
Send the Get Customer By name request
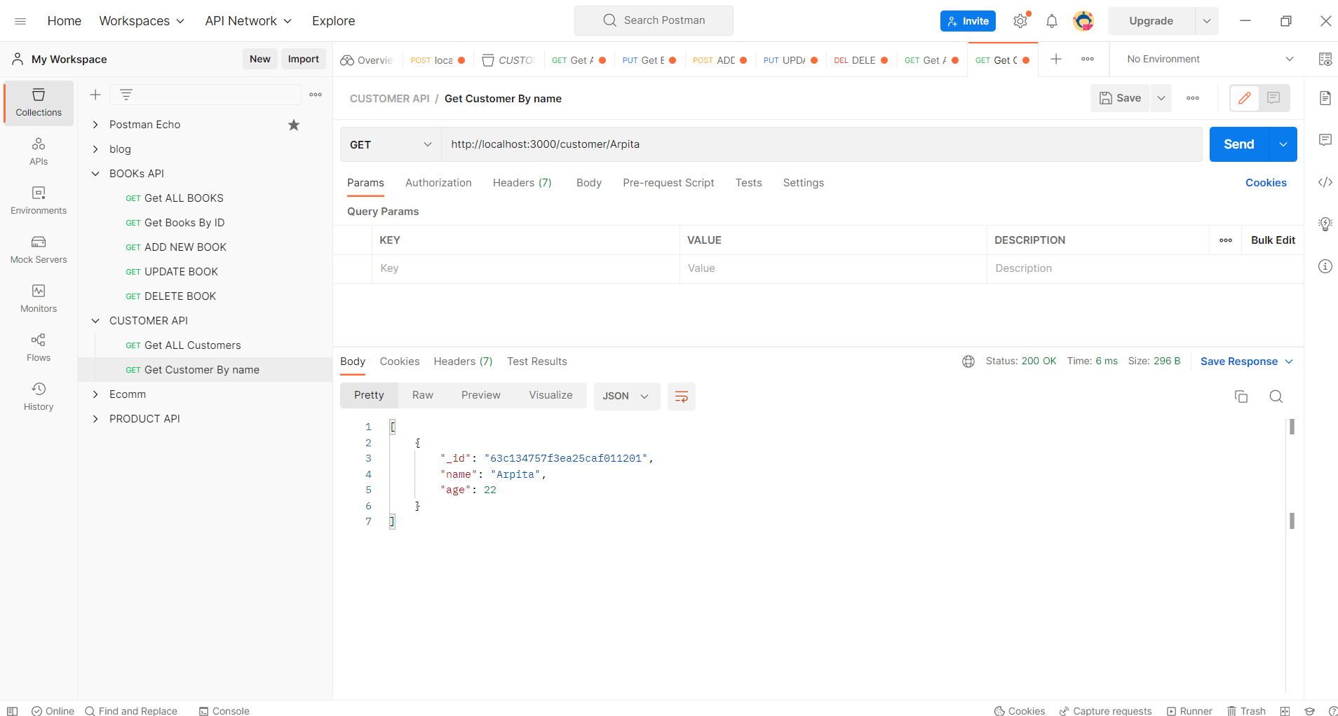click(x=1238, y=144)
